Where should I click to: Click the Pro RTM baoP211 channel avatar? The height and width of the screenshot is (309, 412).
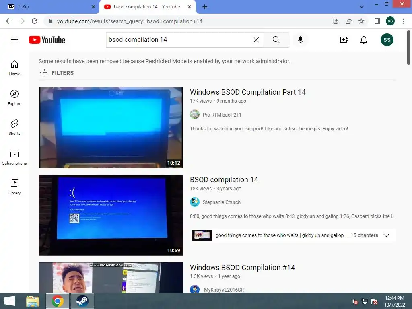pyautogui.click(x=195, y=115)
